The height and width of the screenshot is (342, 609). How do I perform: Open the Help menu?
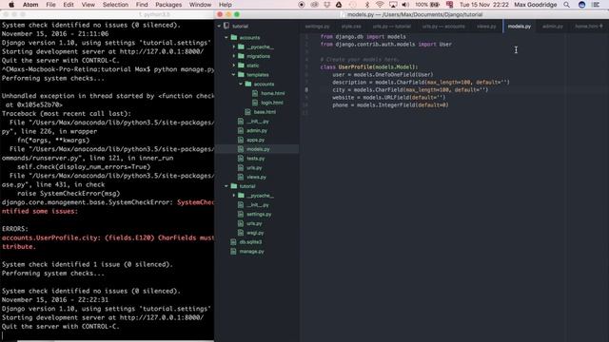click(226, 5)
